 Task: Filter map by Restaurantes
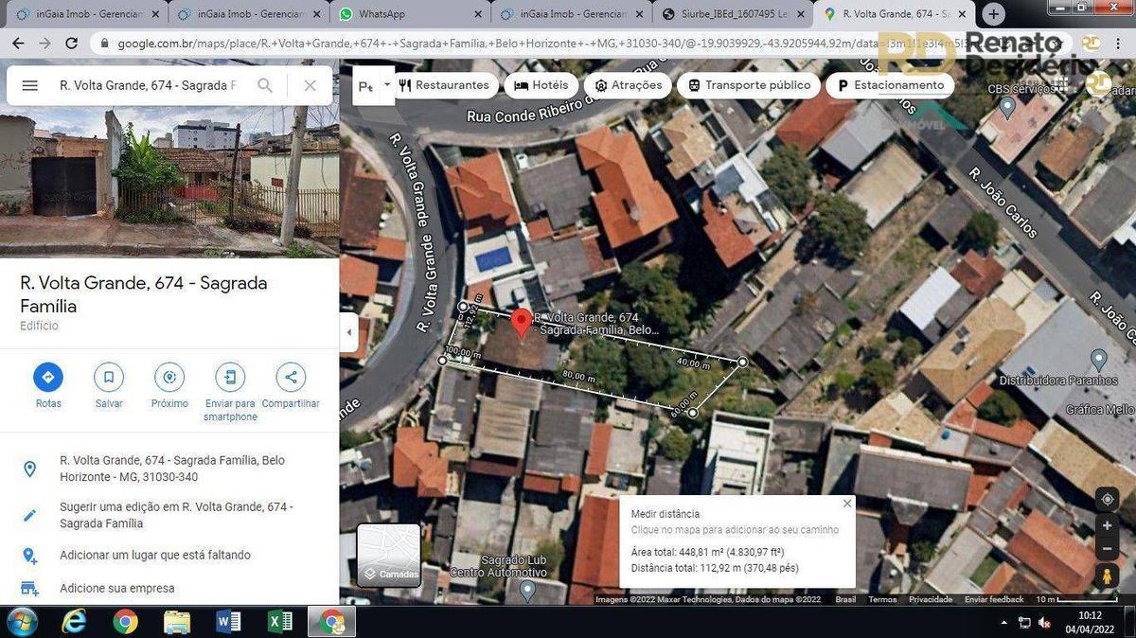point(443,85)
